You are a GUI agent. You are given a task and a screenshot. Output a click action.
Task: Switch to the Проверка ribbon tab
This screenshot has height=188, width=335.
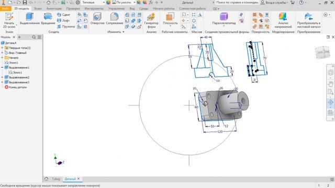73,8
